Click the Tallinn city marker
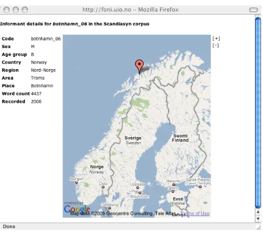 pyautogui.click(x=173, y=192)
